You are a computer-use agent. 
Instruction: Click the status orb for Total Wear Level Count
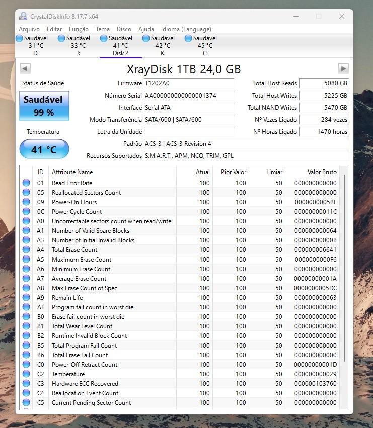[x=26, y=326]
